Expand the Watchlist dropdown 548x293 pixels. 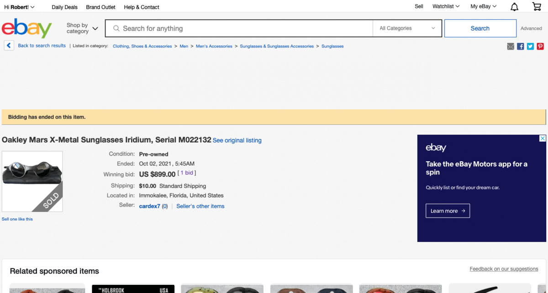[446, 7]
